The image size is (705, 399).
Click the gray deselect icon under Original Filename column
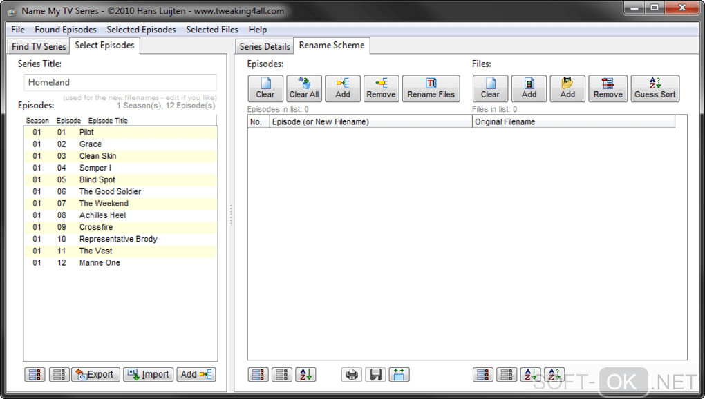pos(507,374)
